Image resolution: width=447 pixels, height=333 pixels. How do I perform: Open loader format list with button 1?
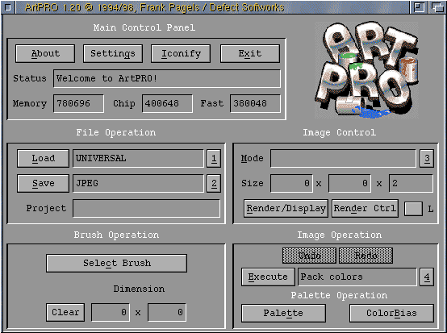[x=214, y=158]
